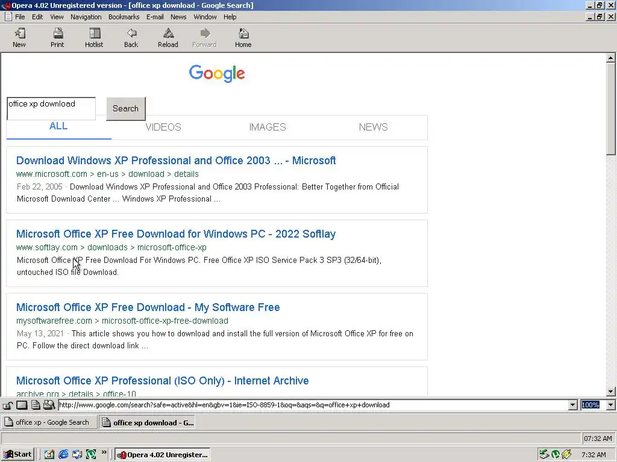
Task: Click the Forward toolbar button
Action: coord(205,38)
